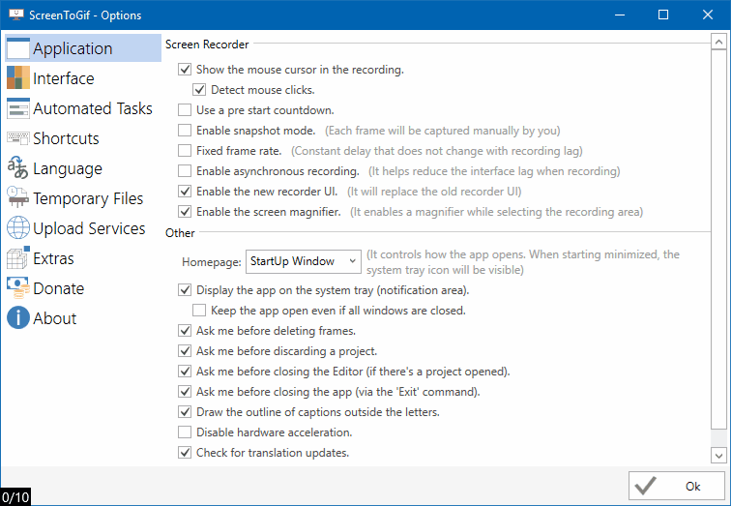Toggle Ask me before closing the app
This screenshot has height=506, width=731.
185,391
